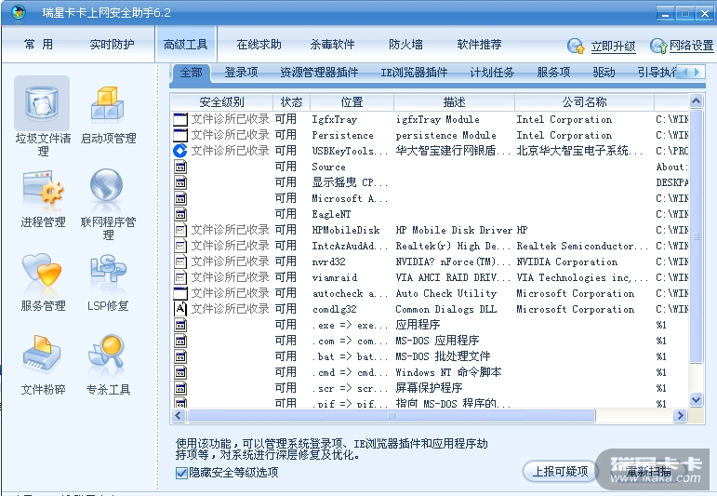The height and width of the screenshot is (496, 717).
Task: Select the IgfxTray row icon
Action: (180, 119)
